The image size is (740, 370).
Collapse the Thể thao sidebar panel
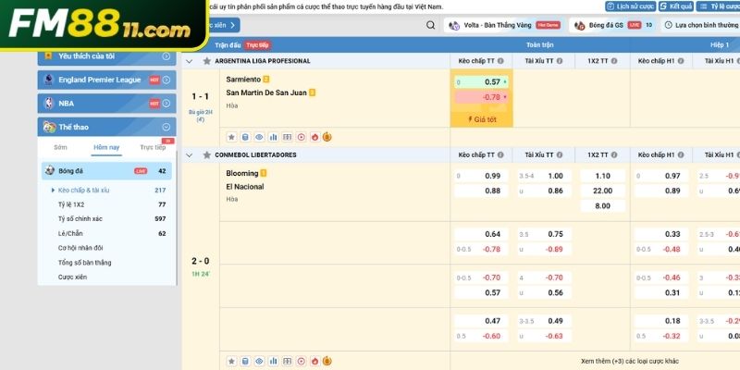[x=166, y=127]
